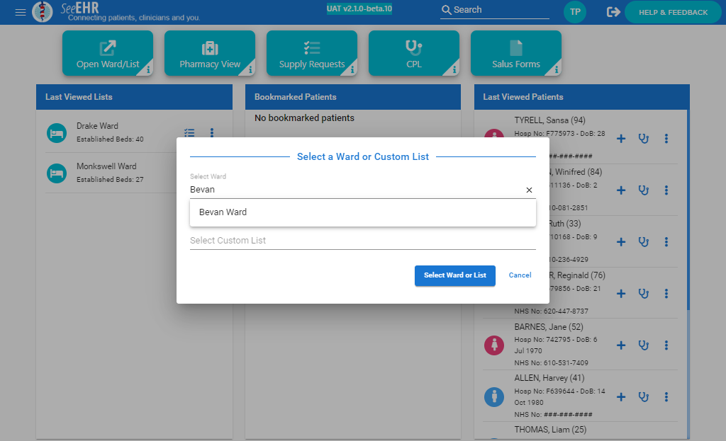Open patient BARNES, Jane (52)
The width and height of the screenshot is (726, 441).
point(549,327)
